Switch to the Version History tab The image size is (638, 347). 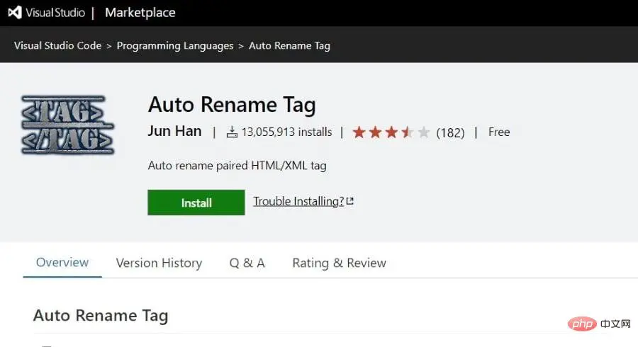[159, 263]
